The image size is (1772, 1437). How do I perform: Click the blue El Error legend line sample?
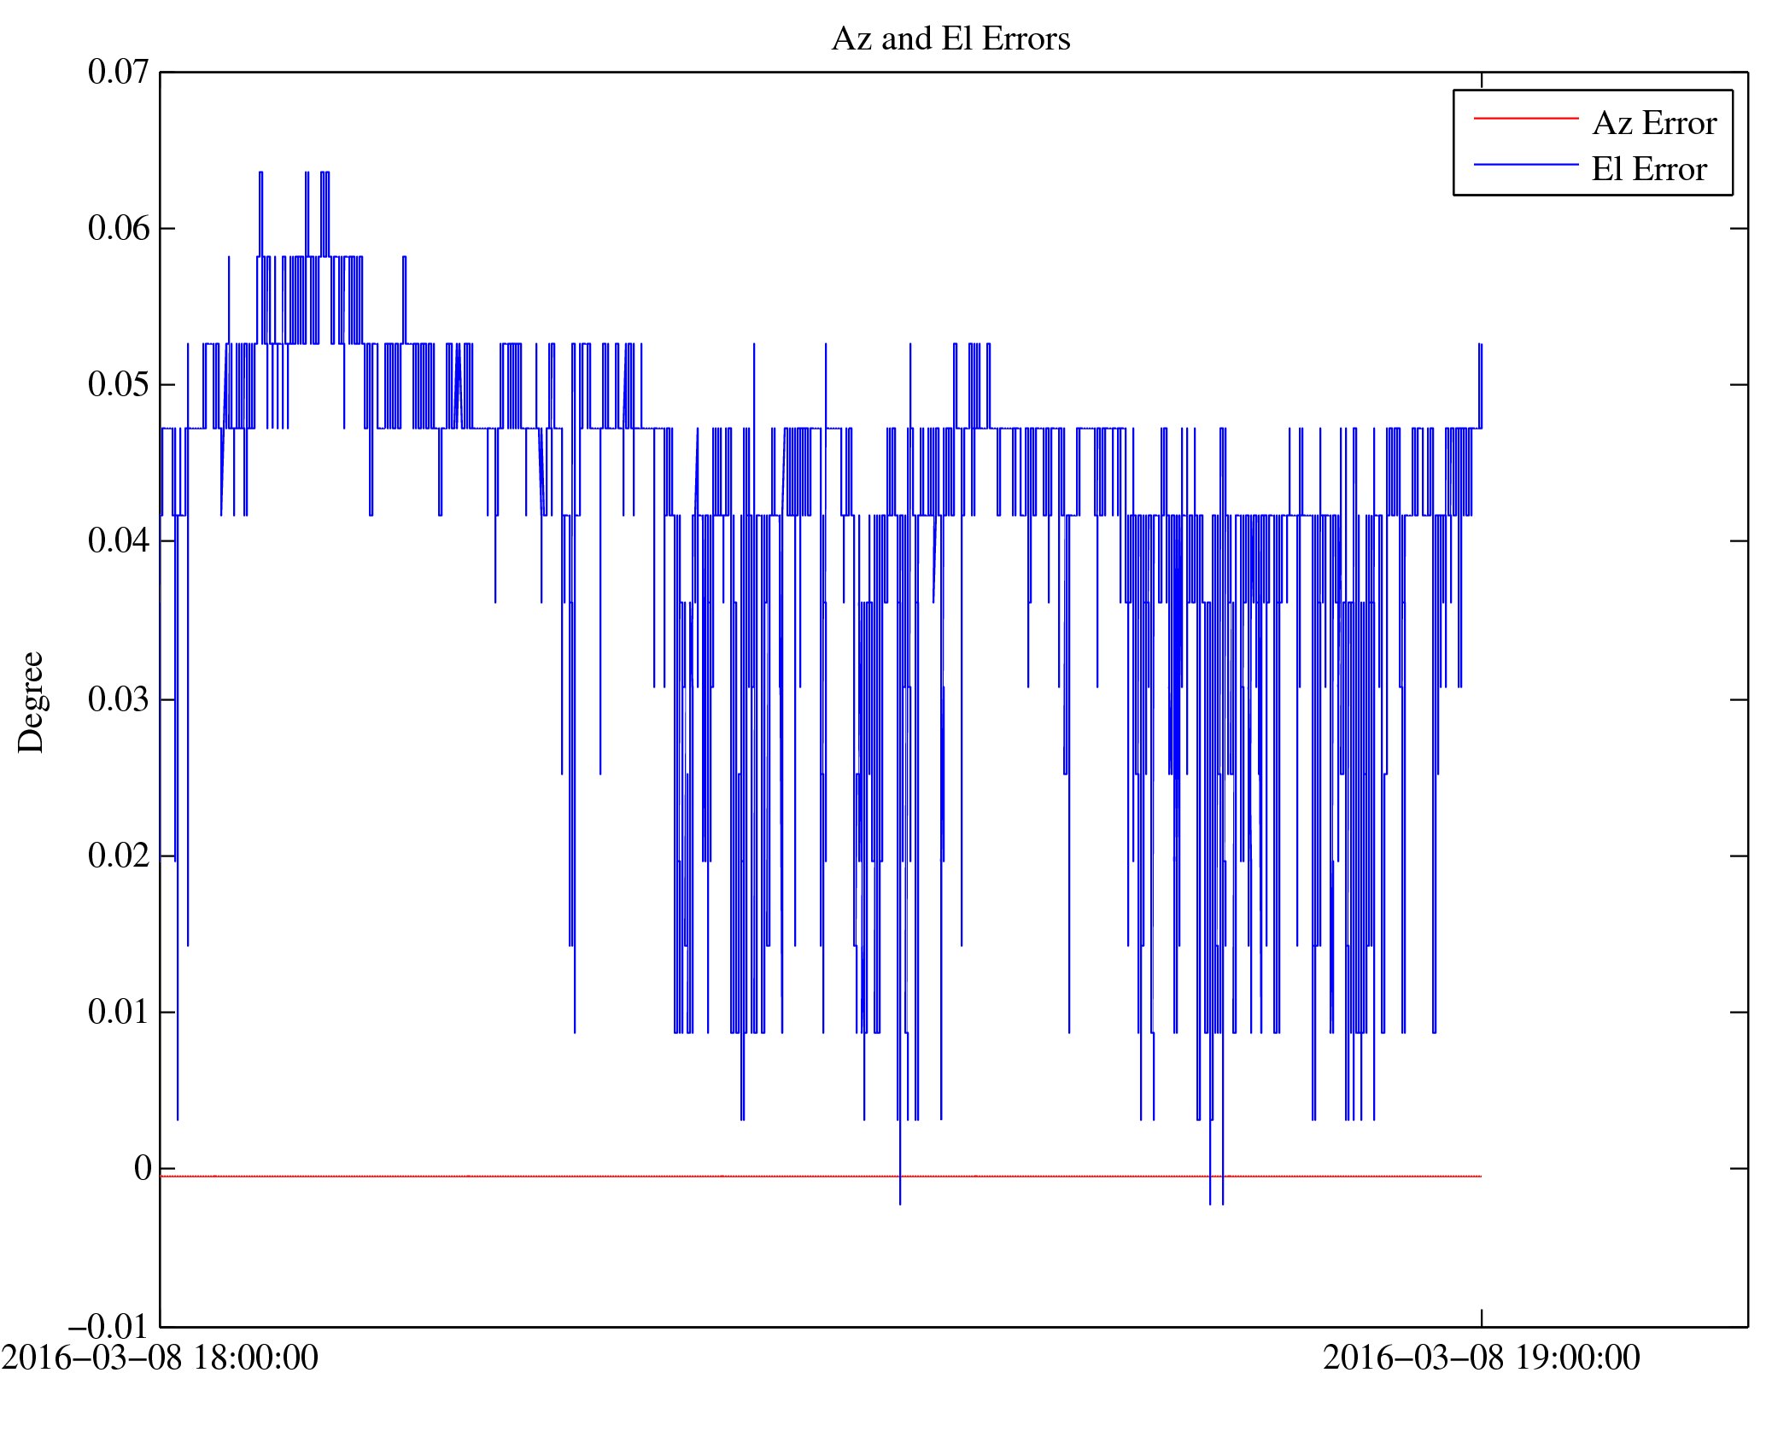pyautogui.click(x=1525, y=164)
